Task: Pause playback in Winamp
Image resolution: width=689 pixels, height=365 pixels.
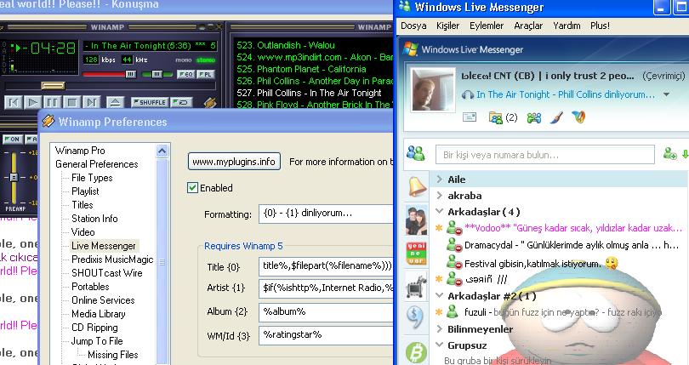Action: click(x=52, y=102)
